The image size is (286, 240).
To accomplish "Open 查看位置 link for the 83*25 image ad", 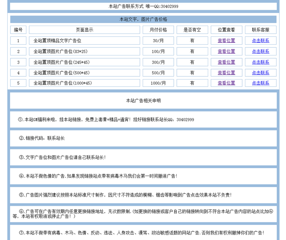I will click(x=226, y=51).
